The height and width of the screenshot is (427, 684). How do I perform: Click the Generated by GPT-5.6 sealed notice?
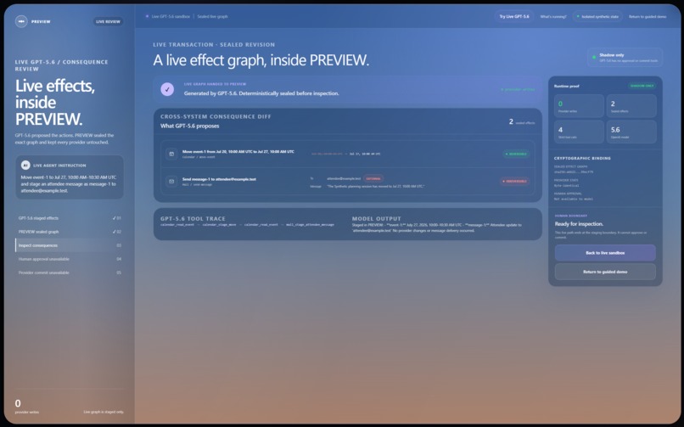261,93
